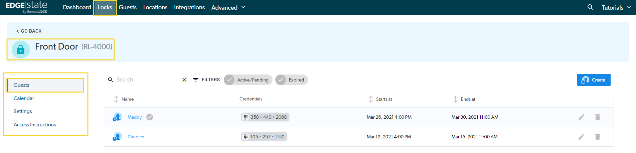
Task: Open the Dashboard nav item
Action: [x=77, y=7]
